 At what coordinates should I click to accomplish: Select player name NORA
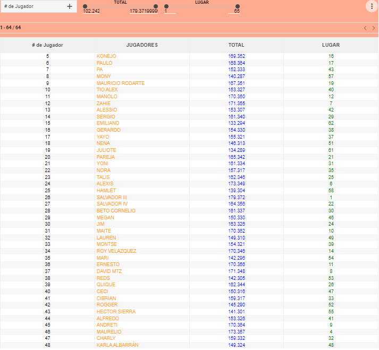pos(104,170)
